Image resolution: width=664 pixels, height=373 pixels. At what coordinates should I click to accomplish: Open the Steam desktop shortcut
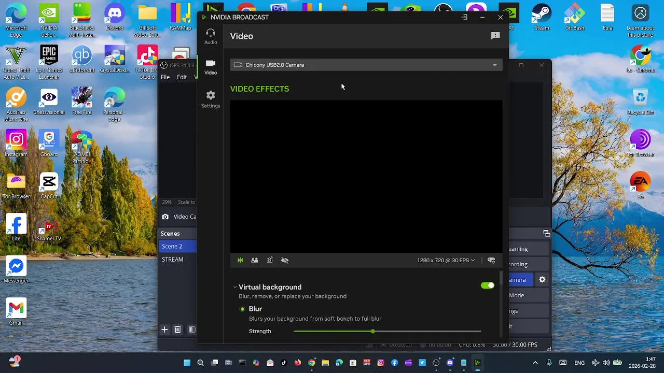pos(542,18)
